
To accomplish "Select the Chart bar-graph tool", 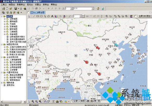I will click(56, 16).
